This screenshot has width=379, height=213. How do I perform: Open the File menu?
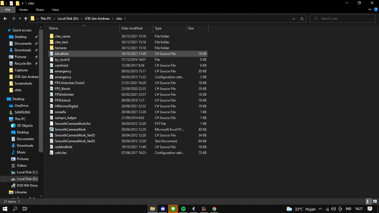tap(8, 10)
